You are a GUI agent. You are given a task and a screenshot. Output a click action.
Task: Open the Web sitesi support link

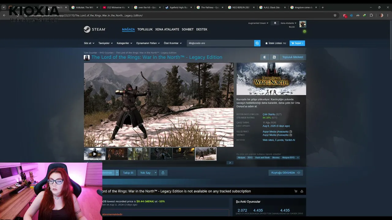(x=268, y=140)
